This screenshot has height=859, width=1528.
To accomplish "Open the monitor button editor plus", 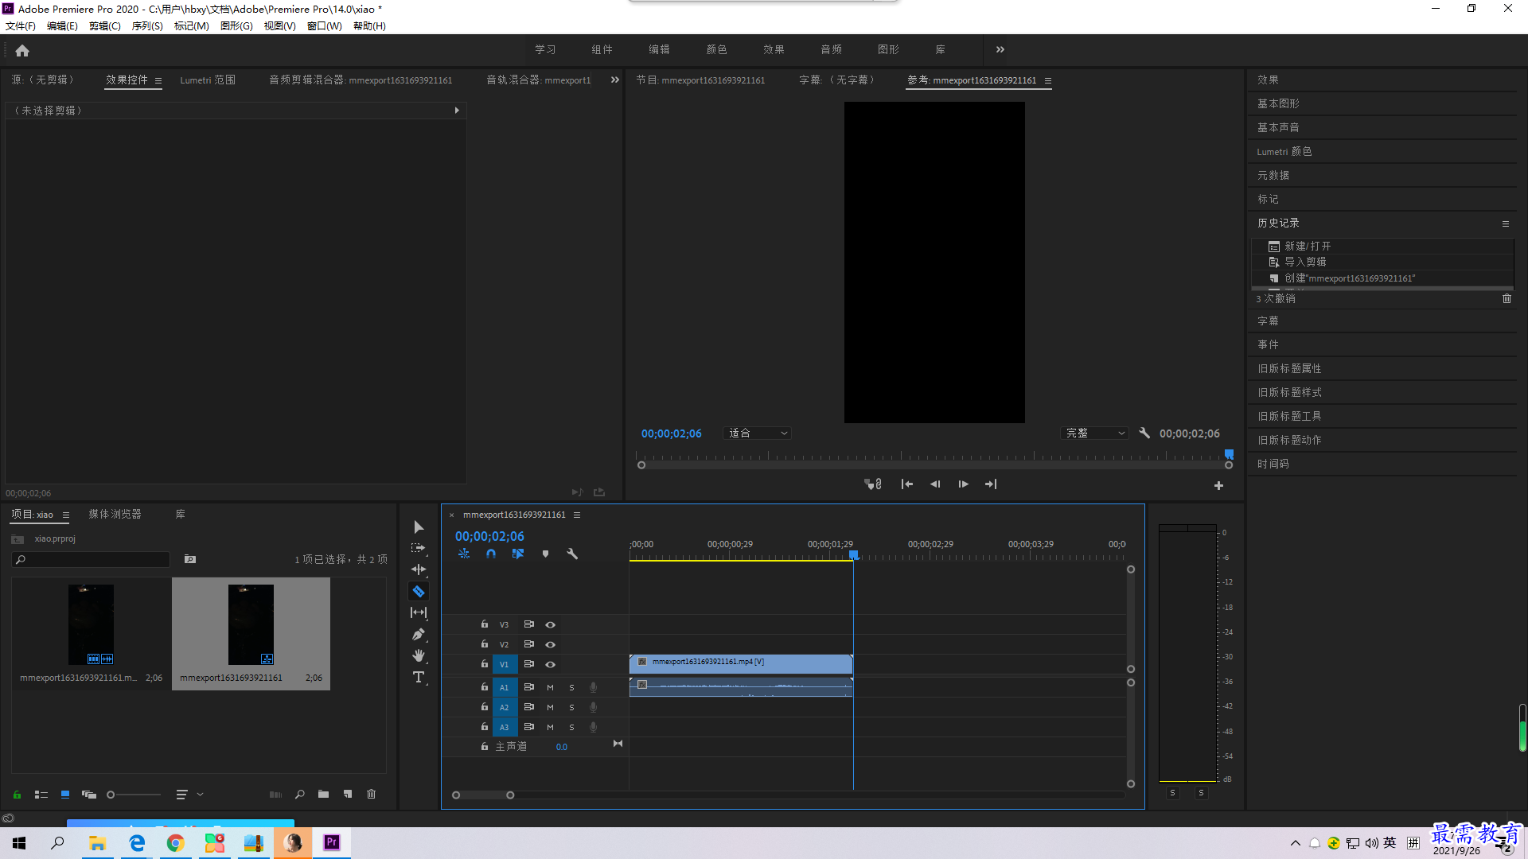I will point(1218,485).
